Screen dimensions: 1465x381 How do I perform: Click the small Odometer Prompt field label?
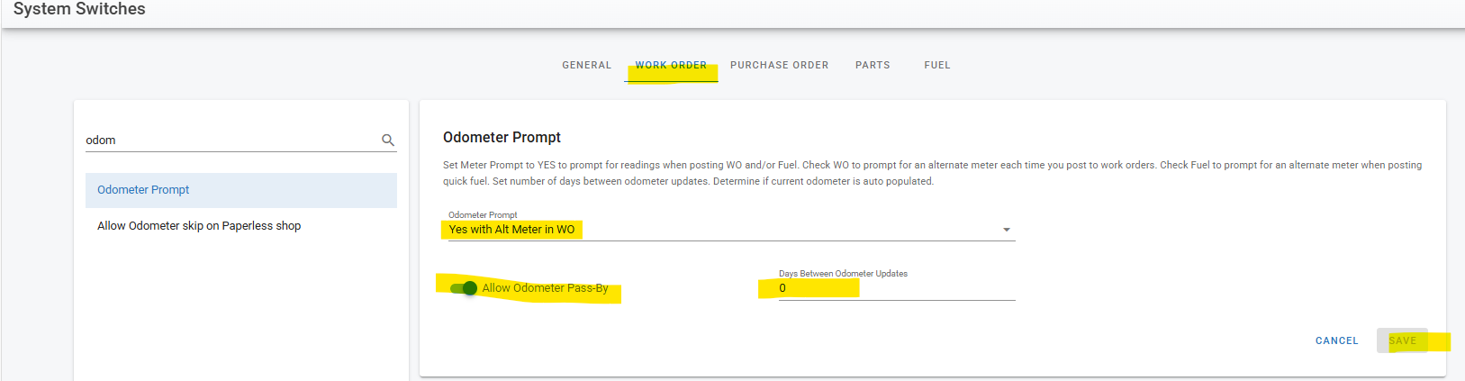pyautogui.click(x=483, y=214)
